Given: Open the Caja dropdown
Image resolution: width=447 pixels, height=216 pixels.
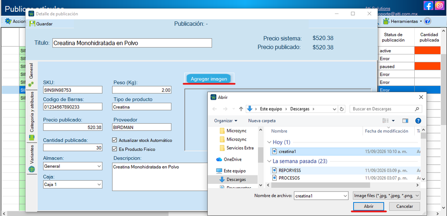Looking at the screenshot, I should coord(72,184).
